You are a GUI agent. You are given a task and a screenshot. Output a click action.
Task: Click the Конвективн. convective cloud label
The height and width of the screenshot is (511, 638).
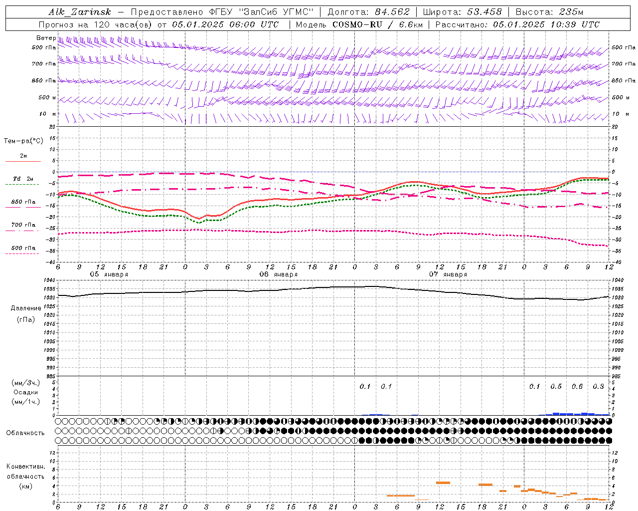[x=25, y=467]
